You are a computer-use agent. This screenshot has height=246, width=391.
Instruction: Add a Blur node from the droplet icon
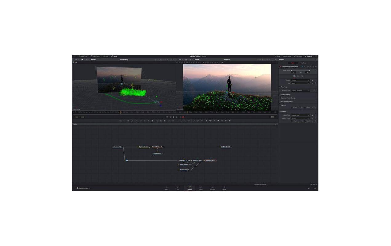point(153,121)
